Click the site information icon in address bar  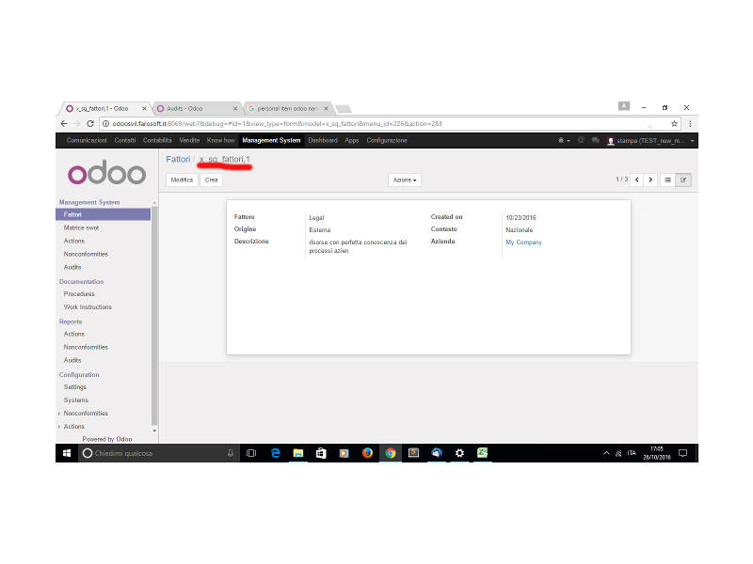pyautogui.click(x=106, y=124)
